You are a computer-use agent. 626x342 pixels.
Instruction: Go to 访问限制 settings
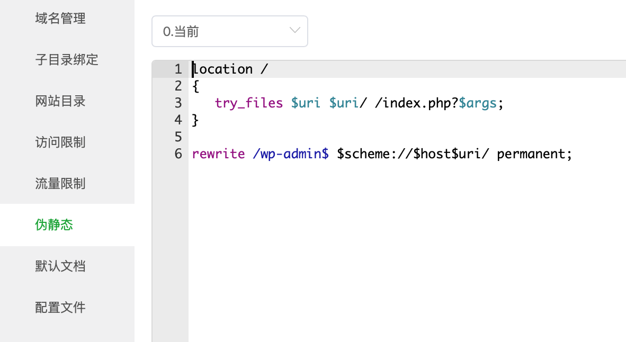pos(60,142)
